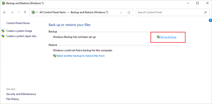Click 'Back up or restore your files' heading

click(70, 25)
